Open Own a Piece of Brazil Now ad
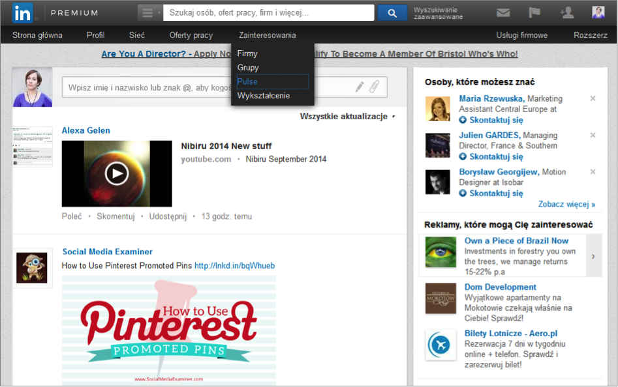Image resolution: width=618 pixels, height=387 pixels. pyautogui.click(x=516, y=240)
